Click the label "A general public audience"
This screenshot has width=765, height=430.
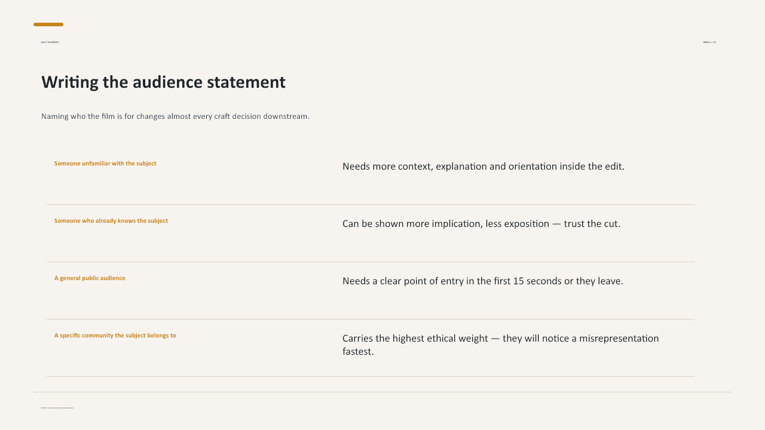[90, 278]
